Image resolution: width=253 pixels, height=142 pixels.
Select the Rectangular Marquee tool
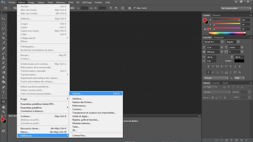3,24
